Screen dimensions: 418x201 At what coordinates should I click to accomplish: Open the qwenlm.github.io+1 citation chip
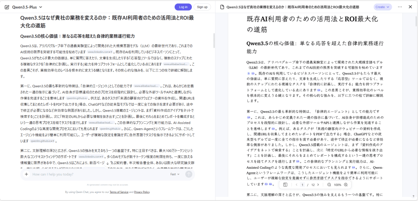pyautogui.click(x=42, y=141)
